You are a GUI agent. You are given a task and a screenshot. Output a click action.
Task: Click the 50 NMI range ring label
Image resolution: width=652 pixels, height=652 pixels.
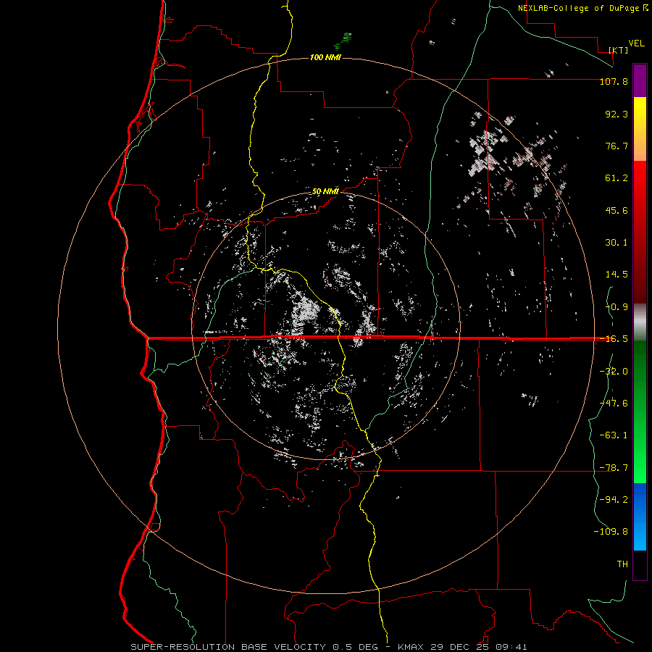tap(325, 191)
